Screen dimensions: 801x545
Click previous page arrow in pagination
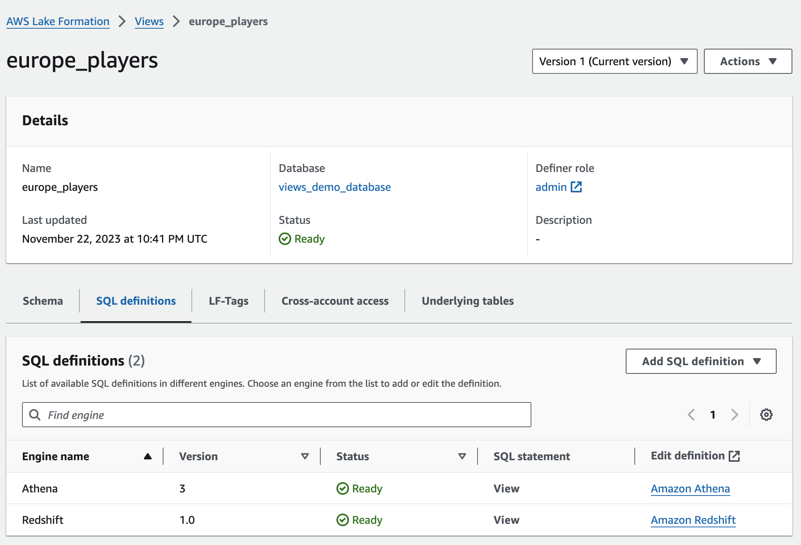tap(691, 415)
